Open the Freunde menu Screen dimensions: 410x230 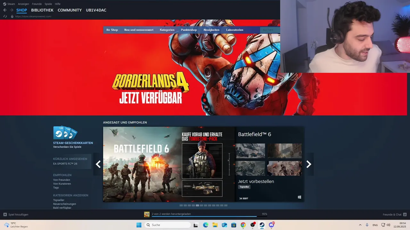[37, 4]
